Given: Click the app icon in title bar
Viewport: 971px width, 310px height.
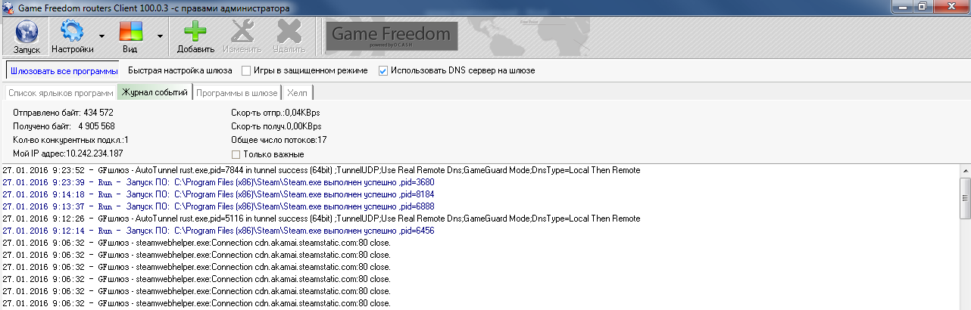Looking at the screenshot, I should (8, 8).
